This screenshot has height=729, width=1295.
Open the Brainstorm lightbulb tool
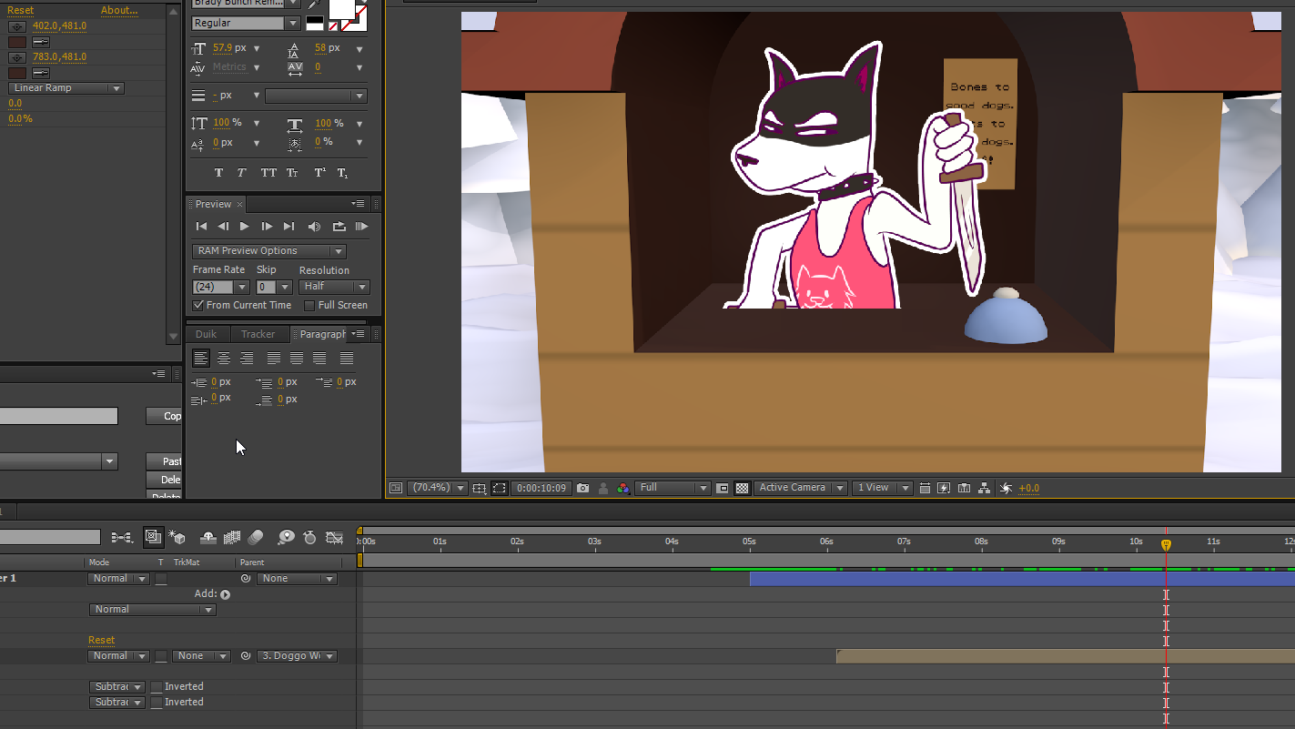tap(286, 538)
